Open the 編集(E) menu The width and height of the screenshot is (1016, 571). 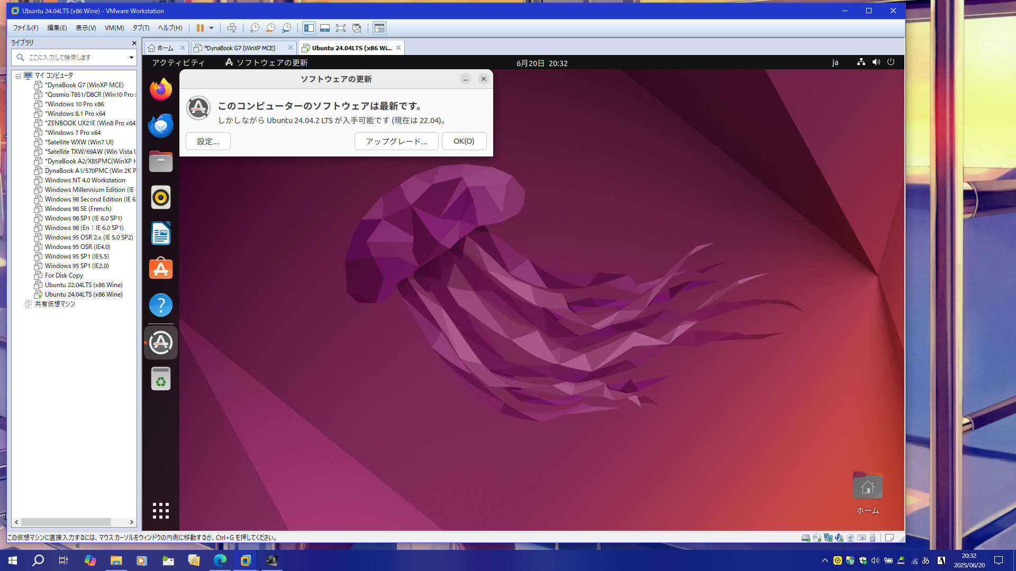pyautogui.click(x=57, y=28)
